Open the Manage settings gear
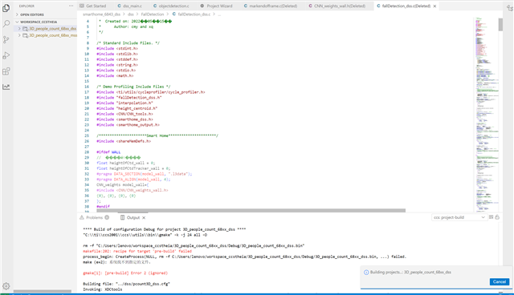The height and width of the screenshot is (295, 514). coord(6,286)
